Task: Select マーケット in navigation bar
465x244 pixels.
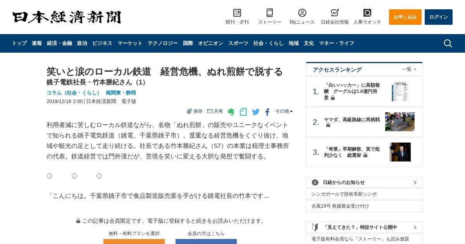Action: 130,43
